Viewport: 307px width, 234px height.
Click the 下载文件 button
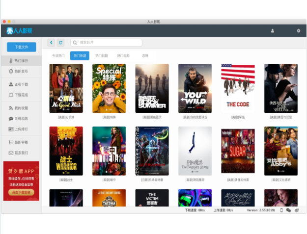(22, 47)
